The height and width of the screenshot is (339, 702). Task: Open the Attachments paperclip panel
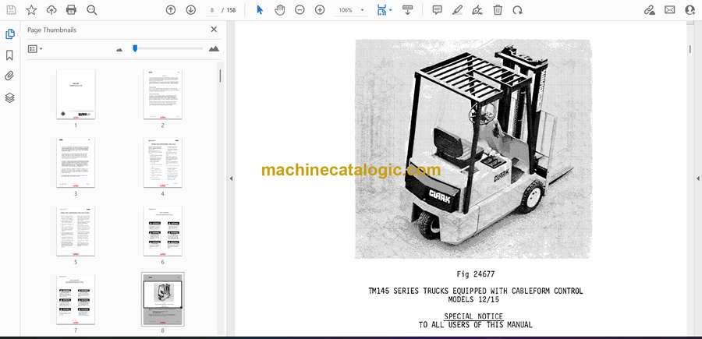(x=9, y=76)
